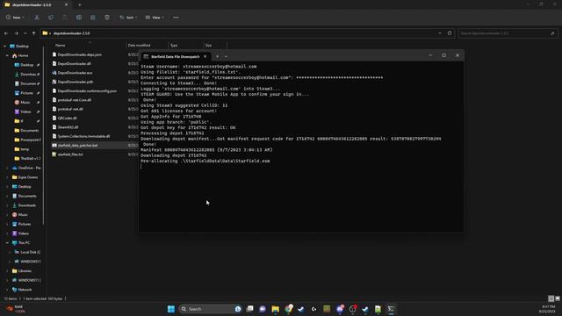Click the Copy icon in the toolbar
Image resolution: width=562 pixels, height=316 pixels.
point(51,18)
